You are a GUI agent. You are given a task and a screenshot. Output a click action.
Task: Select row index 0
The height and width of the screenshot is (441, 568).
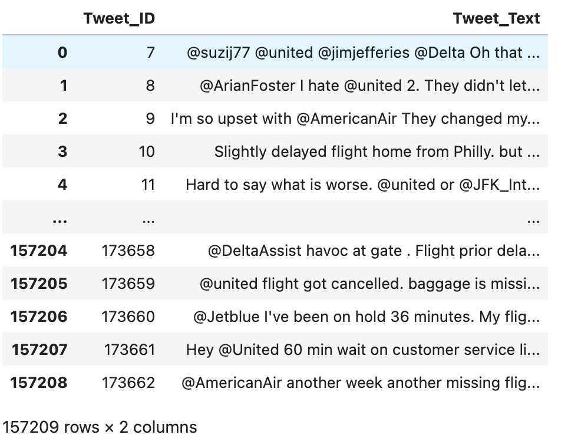(x=62, y=52)
